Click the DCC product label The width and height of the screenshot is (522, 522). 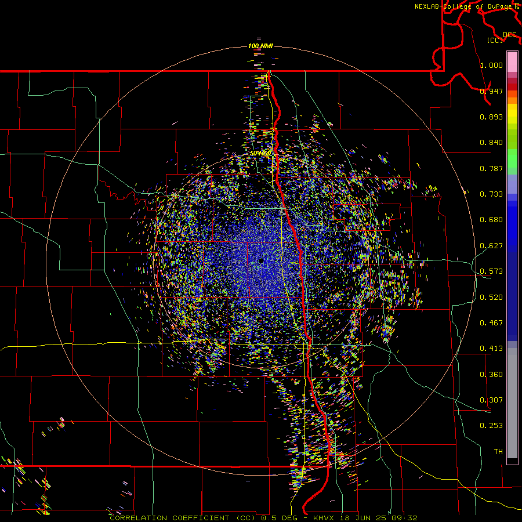(509, 35)
